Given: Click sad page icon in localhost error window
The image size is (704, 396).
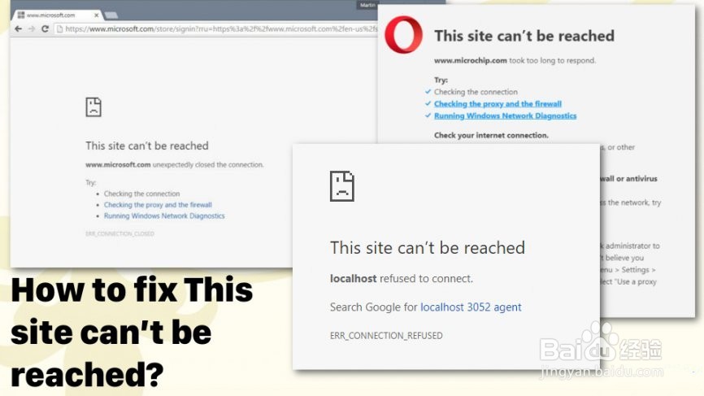Looking at the screenshot, I should point(342,186).
